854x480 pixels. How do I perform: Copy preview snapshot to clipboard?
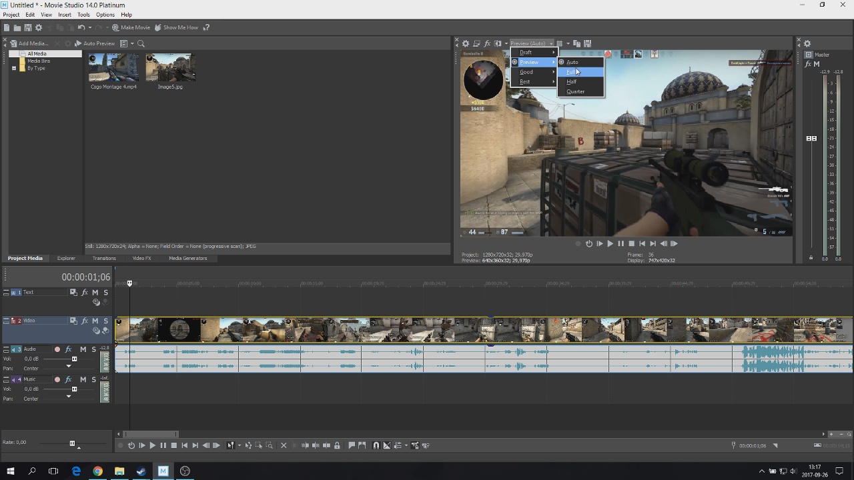(x=577, y=43)
